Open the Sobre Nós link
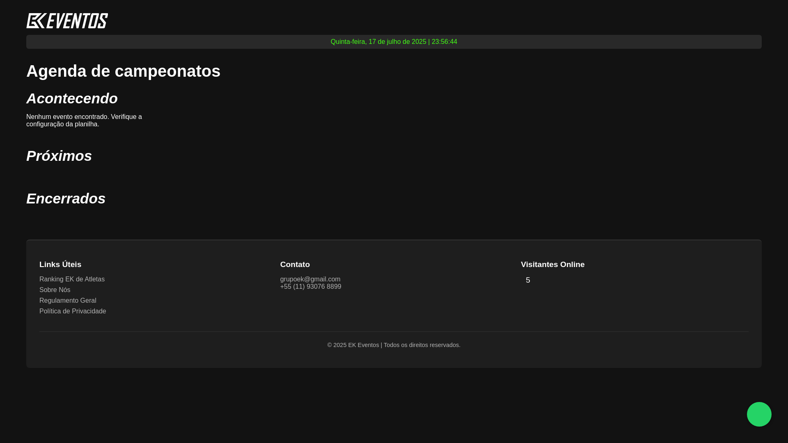The image size is (788, 443). (x=55, y=290)
